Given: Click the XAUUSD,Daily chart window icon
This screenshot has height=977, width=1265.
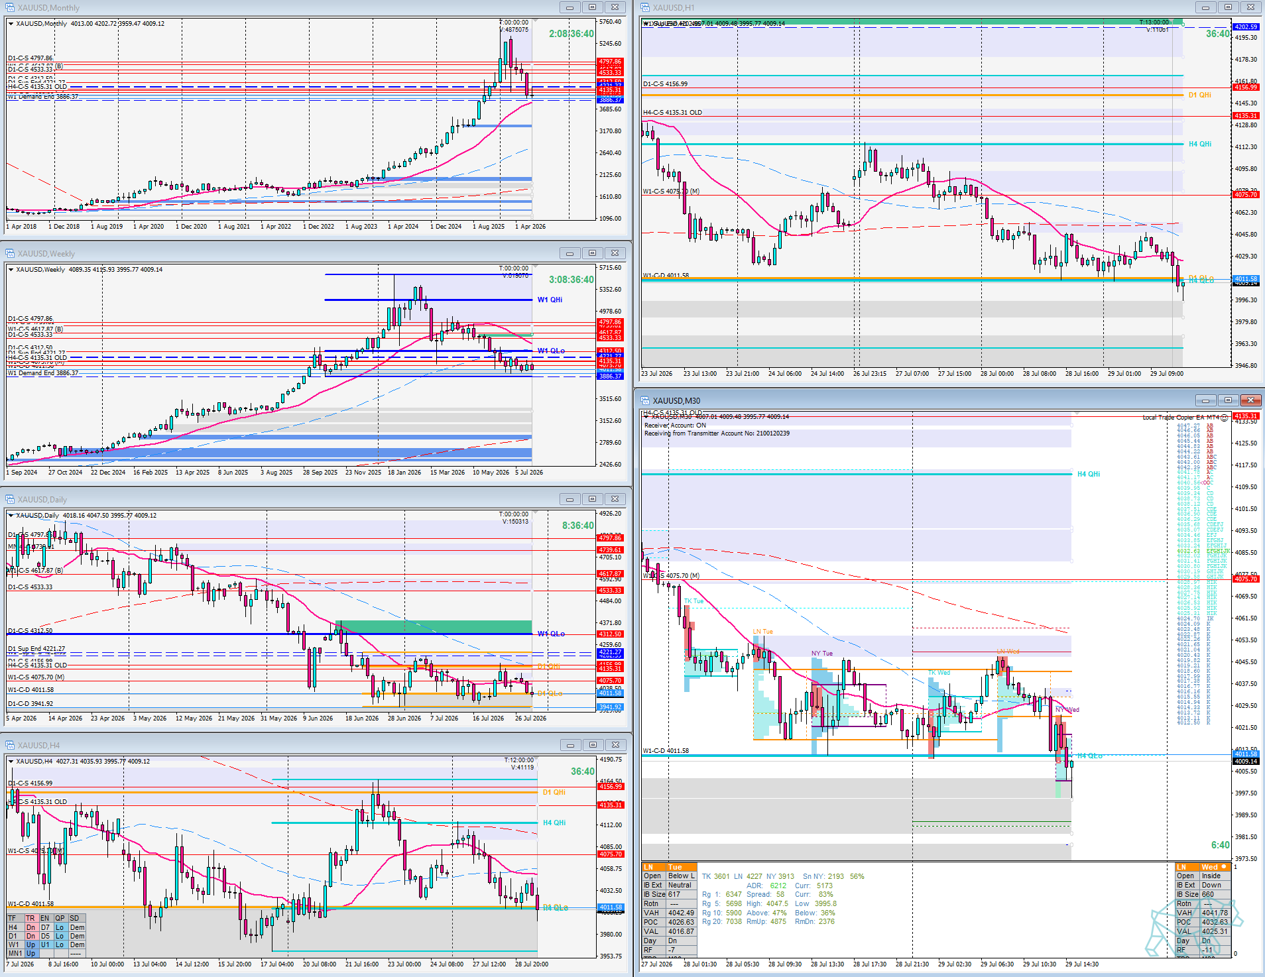Looking at the screenshot, I should pyautogui.click(x=10, y=499).
